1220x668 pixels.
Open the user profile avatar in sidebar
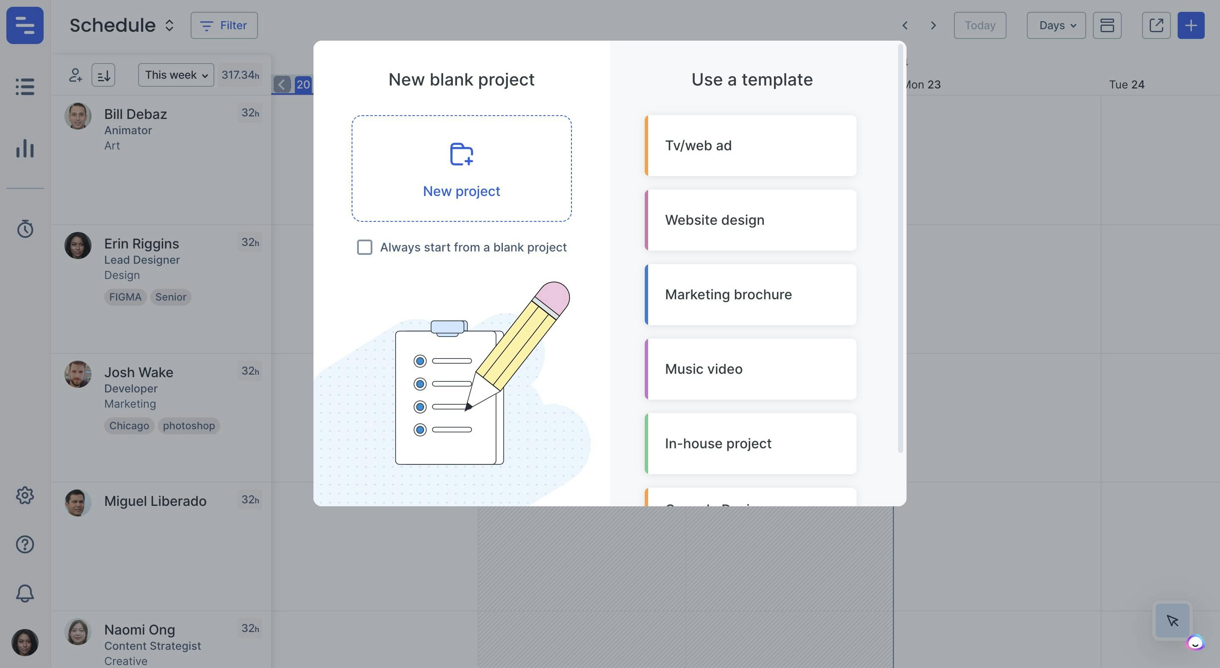coord(25,643)
